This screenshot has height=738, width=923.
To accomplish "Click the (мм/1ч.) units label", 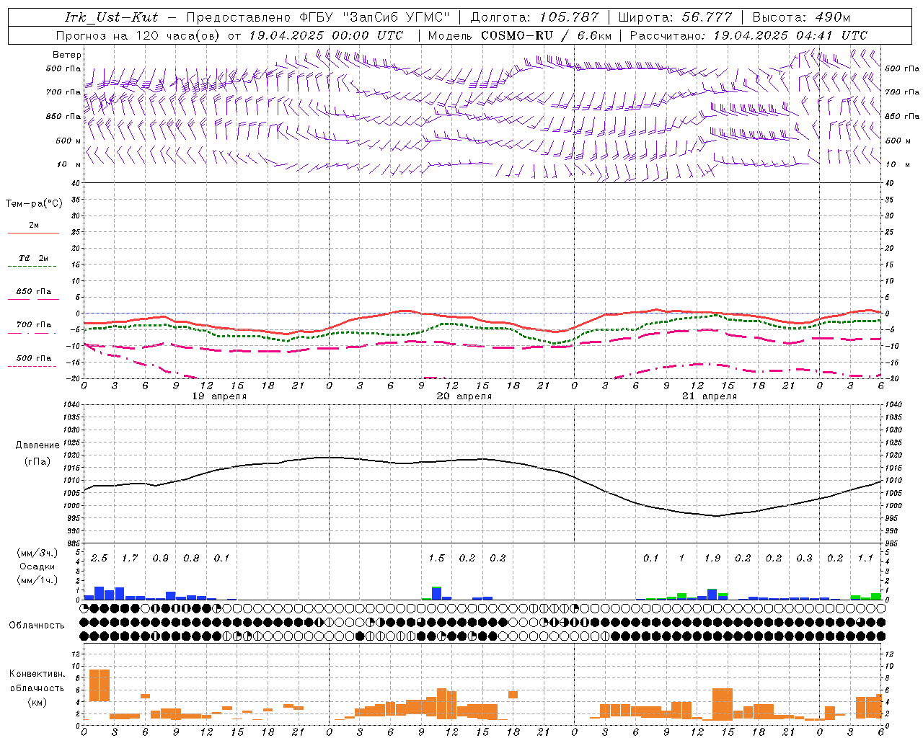I will click(37, 580).
